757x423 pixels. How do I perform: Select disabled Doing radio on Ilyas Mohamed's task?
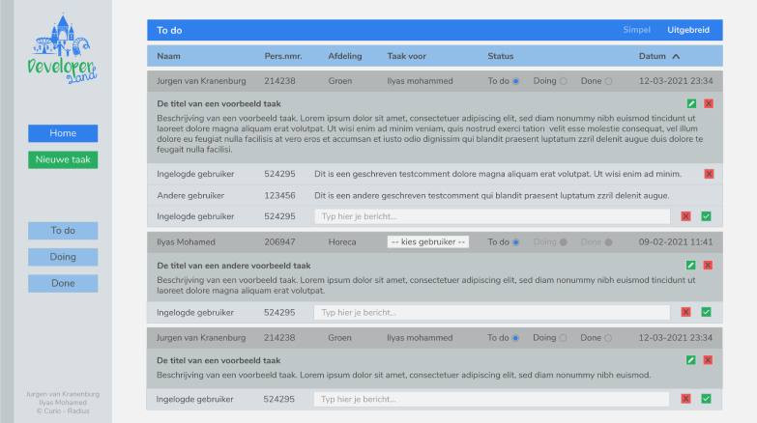(564, 242)
